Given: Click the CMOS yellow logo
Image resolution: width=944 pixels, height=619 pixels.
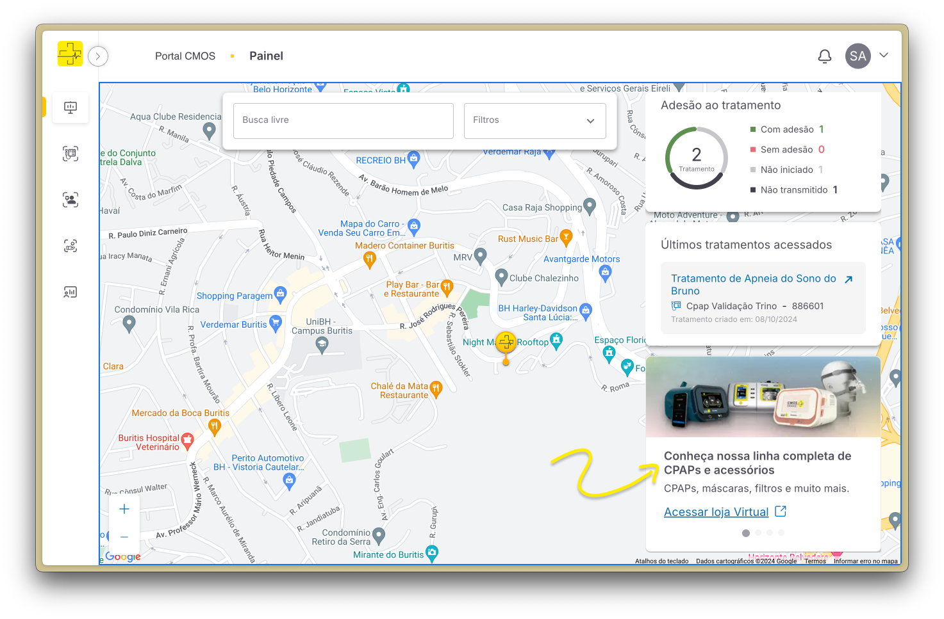Looking at the screenshot, I should tap(70, 54).
